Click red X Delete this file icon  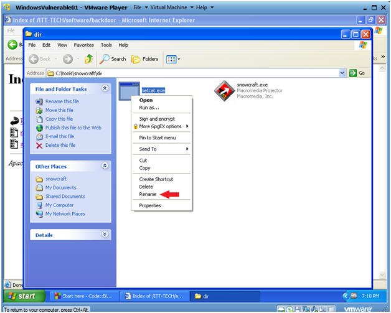point(39,145)
